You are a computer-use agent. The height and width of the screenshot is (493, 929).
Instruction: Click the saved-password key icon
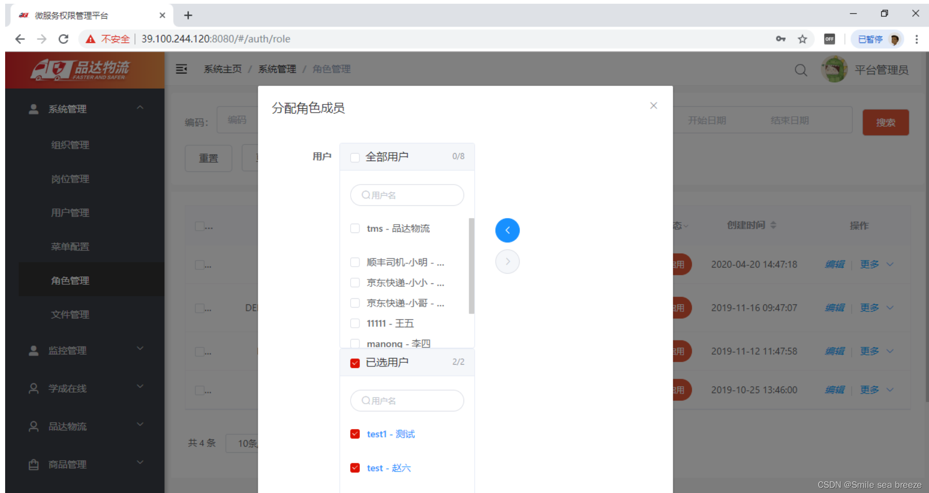pyautogui.click(x=781, y=39)
